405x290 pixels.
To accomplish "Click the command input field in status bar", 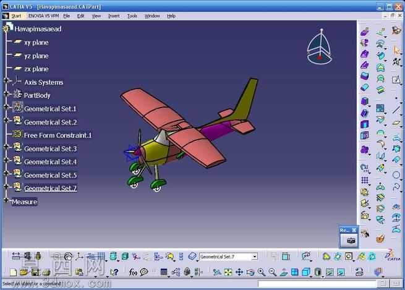I will tap(317, 284).
